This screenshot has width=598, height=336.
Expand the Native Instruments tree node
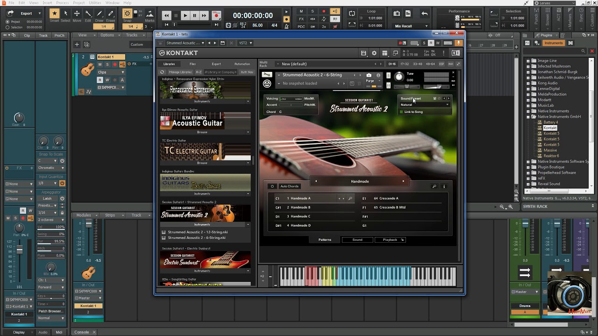(528, 111)
